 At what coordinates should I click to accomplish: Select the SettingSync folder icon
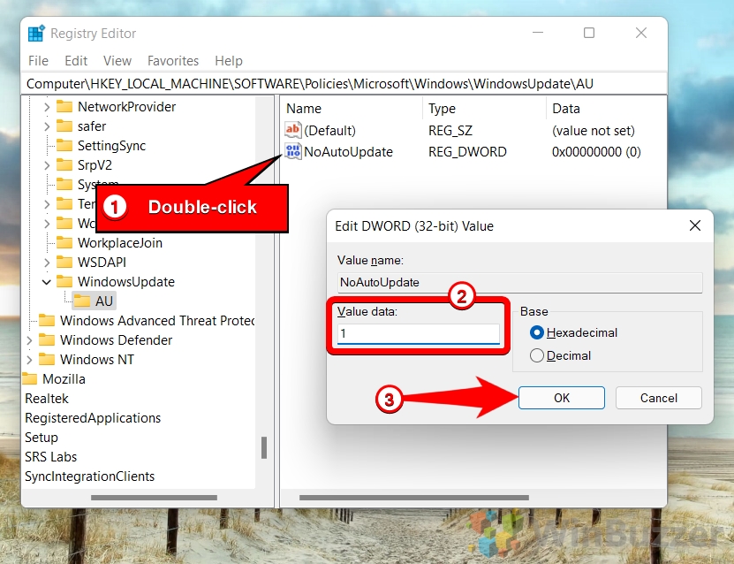64,146
